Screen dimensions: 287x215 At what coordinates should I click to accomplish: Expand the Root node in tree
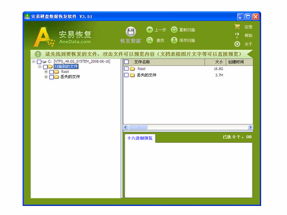coord(46,72)
